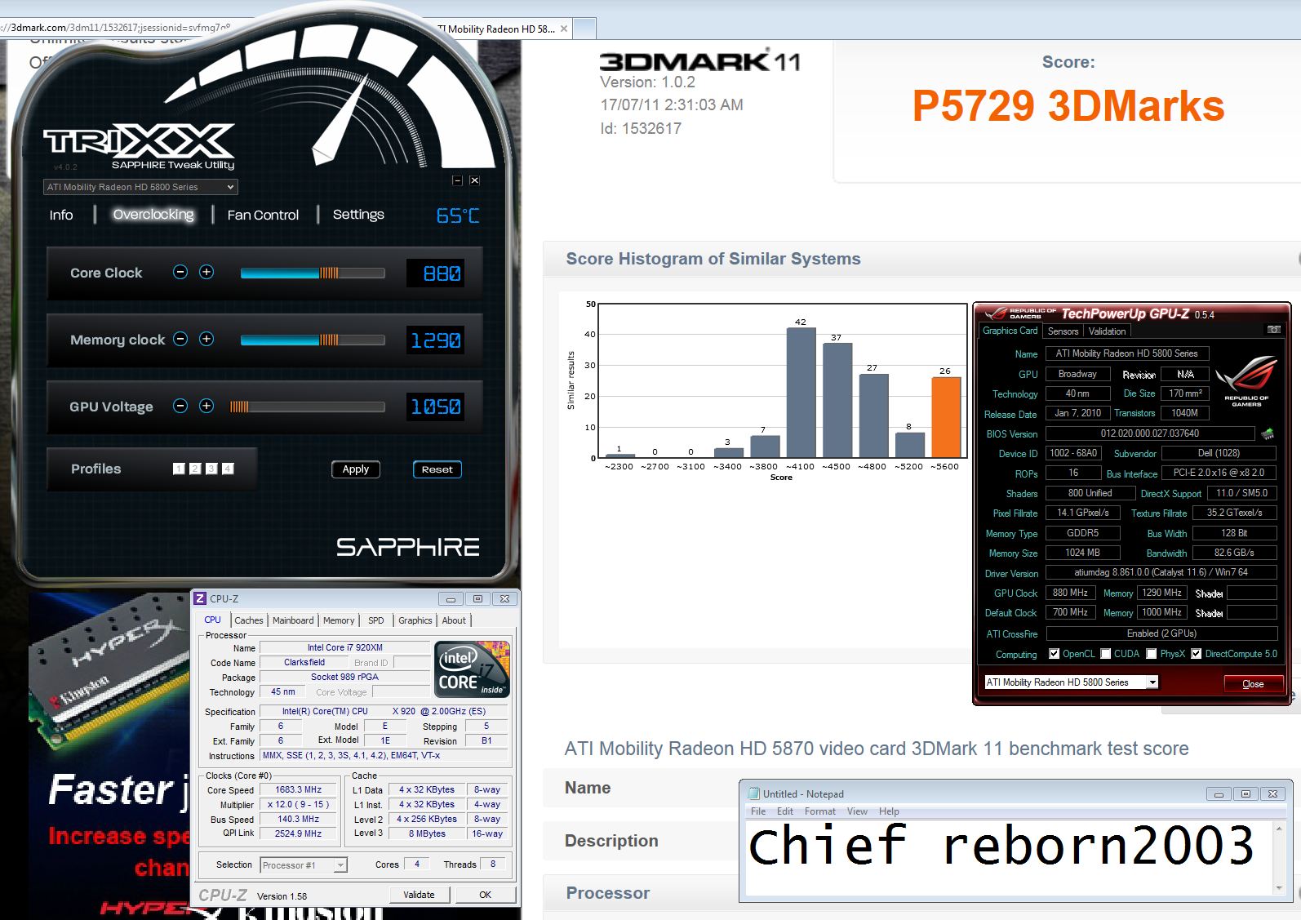Click the Apply button in TRIXX
Viewport: 1301px width, 920px height.
click(x=356, y=469)
